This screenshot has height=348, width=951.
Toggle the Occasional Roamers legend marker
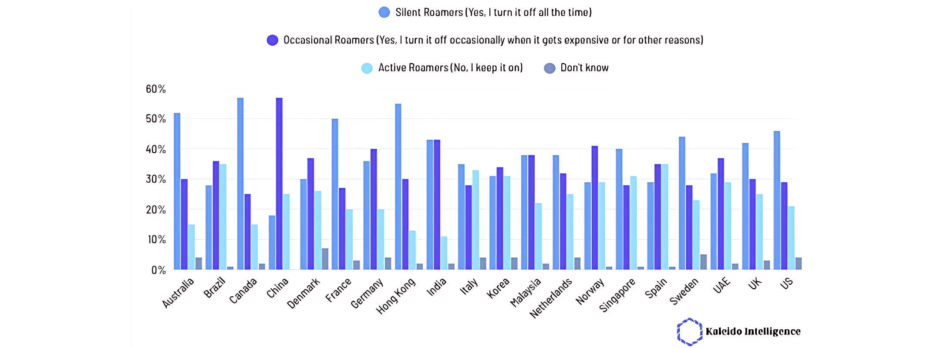pyautogui.click(x=272, y=40)
